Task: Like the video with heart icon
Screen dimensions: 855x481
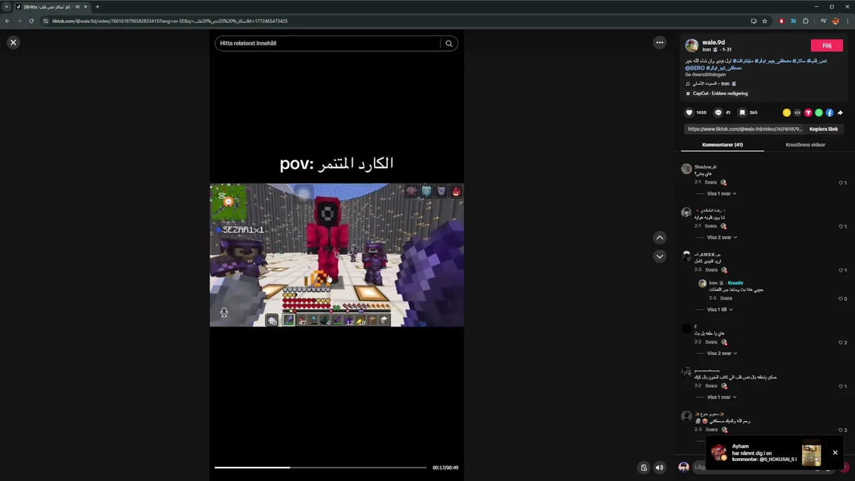Action: 689,113
